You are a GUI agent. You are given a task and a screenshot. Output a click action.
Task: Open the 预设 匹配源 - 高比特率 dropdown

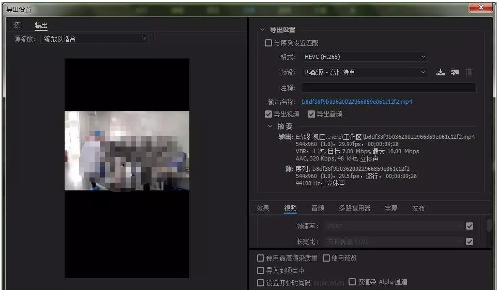click(x=364, y=72)
